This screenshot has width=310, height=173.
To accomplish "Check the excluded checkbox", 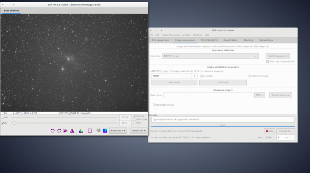I will click(201, 76).
